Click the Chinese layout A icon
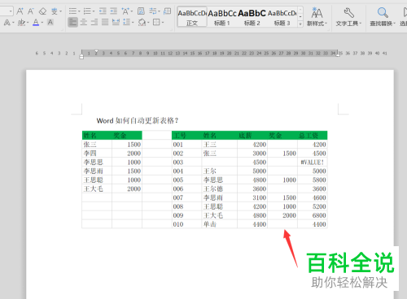Screen dimensions: 407x299 [125, 11]
